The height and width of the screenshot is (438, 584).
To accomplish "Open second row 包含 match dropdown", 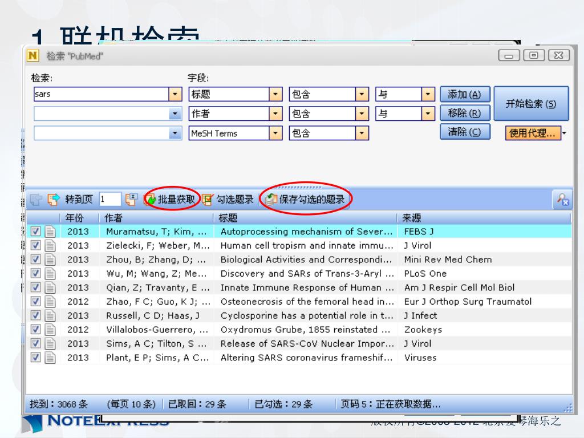I will tap(362, 113).
